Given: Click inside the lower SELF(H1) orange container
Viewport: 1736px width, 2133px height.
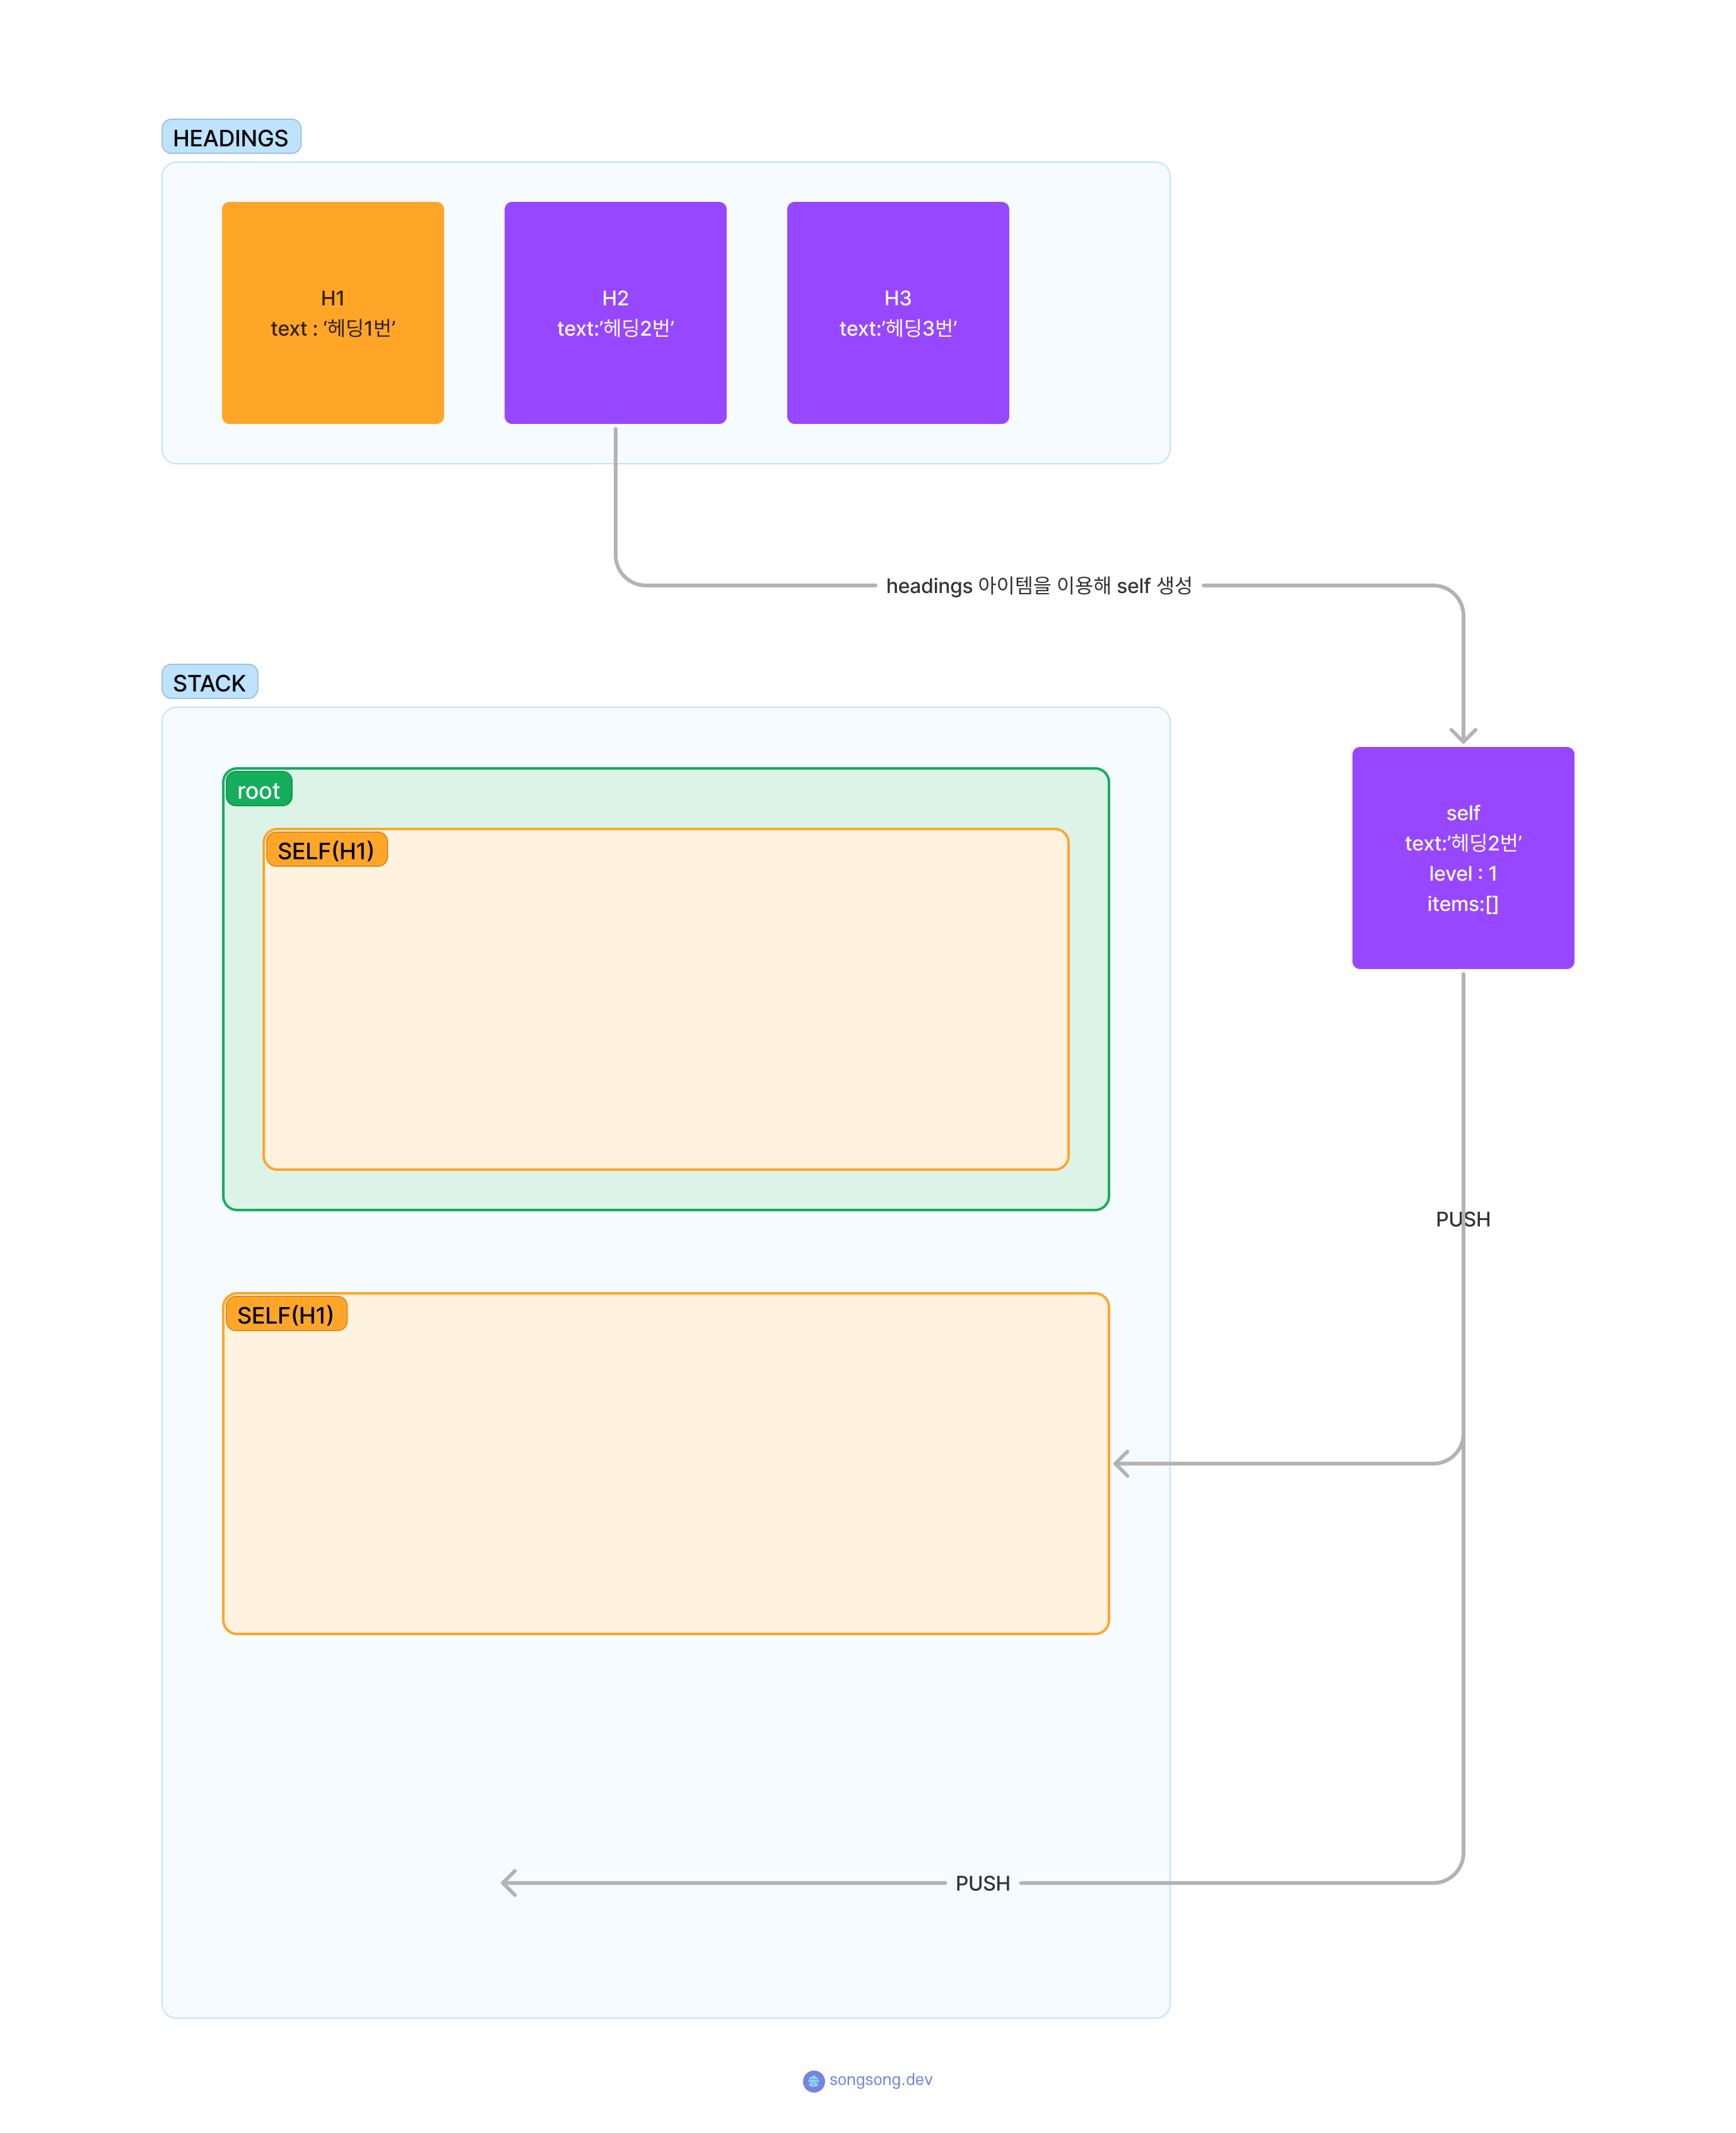Looking at the screenshot, I should tap(665, 1480).
